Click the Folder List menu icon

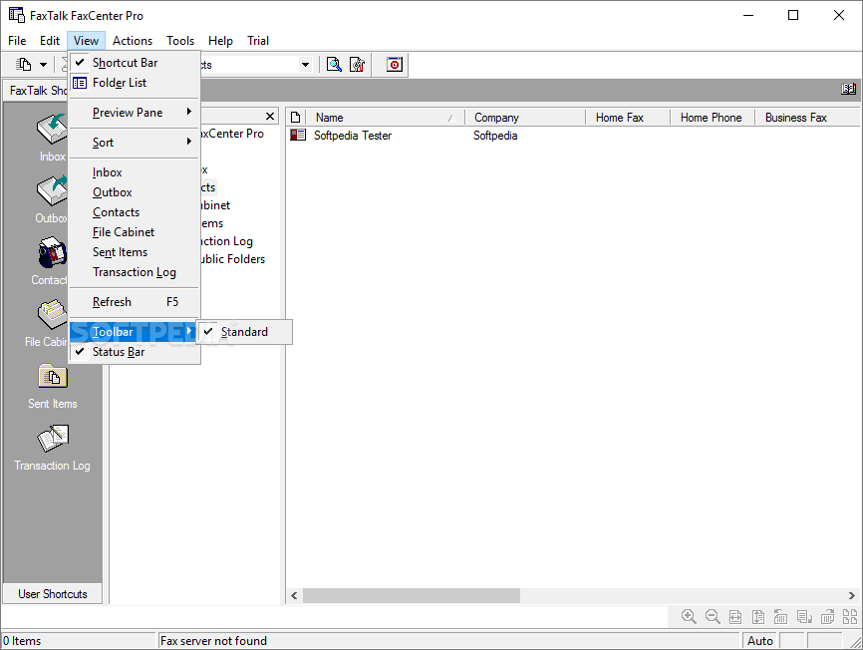[x=80, y=83]
